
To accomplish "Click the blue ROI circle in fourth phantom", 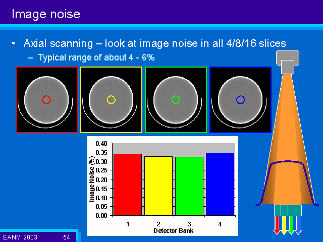I will click(240, 100).
